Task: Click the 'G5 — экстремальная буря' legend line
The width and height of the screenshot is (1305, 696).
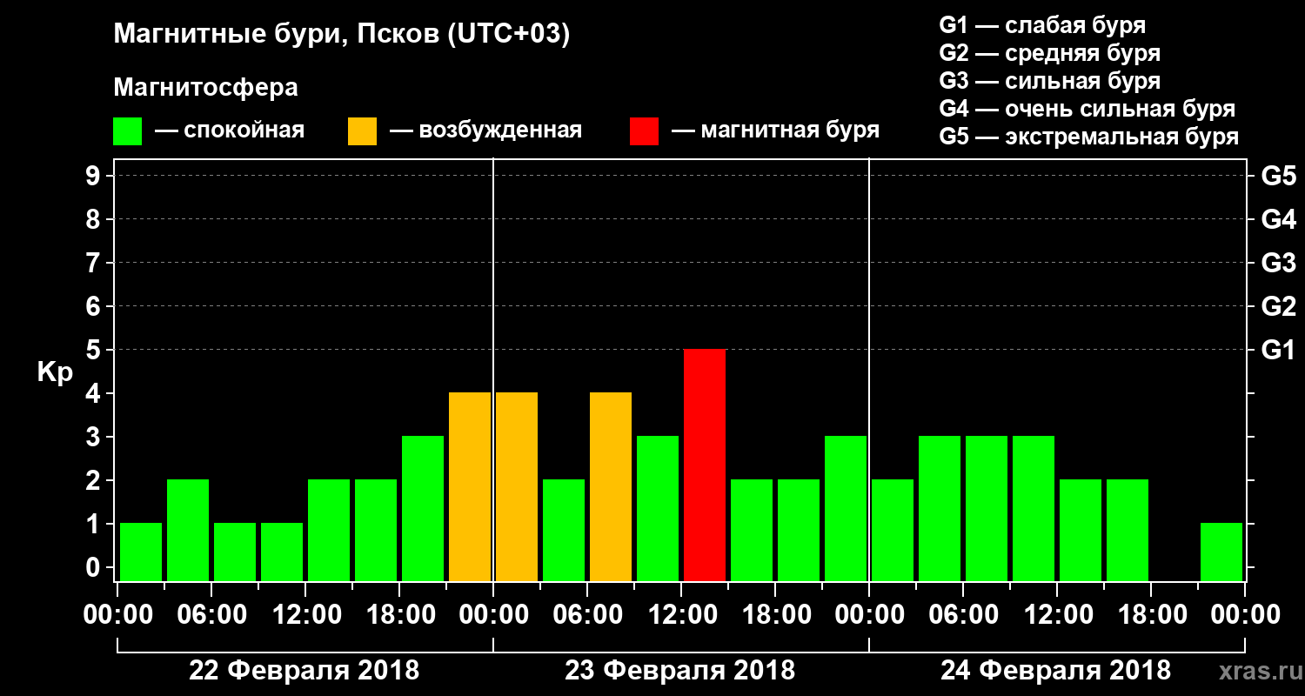Action: pos(1089,137)
